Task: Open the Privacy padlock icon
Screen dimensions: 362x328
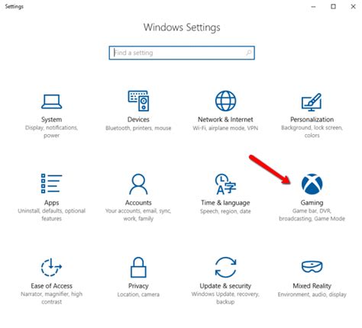Action: click(138, 267)
